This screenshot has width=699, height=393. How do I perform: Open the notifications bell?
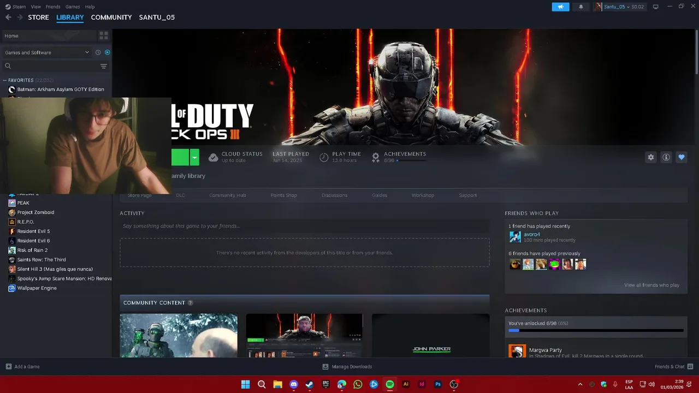tap(580, 7)
